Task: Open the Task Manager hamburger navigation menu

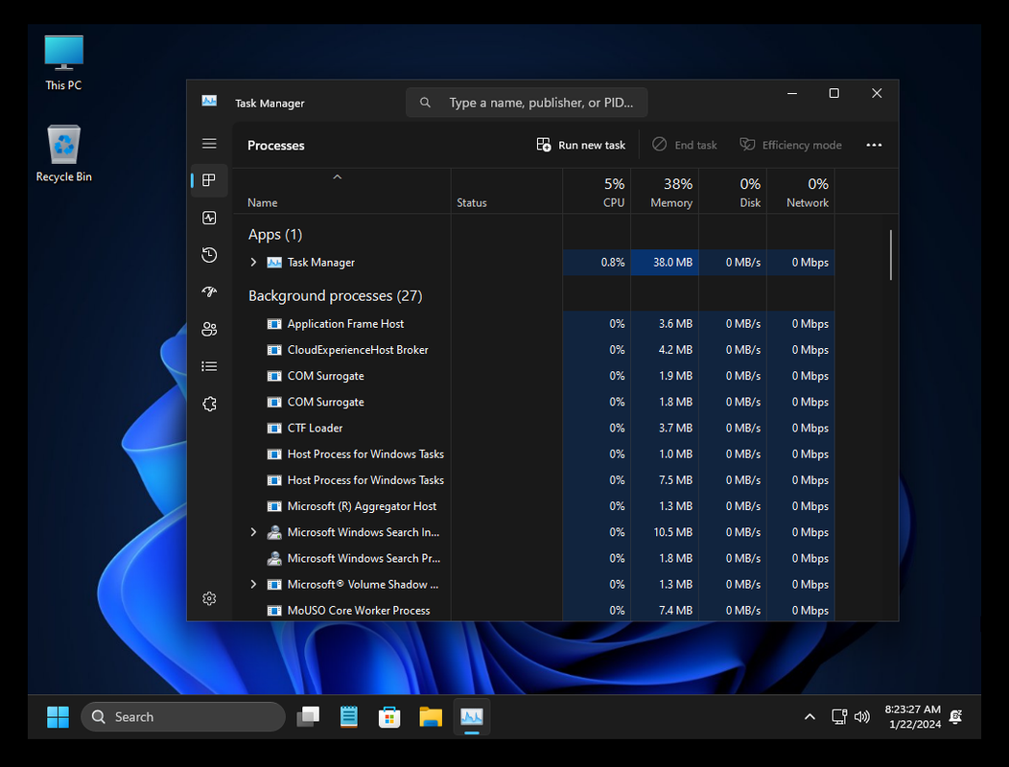Action: (x=209, y=144)
